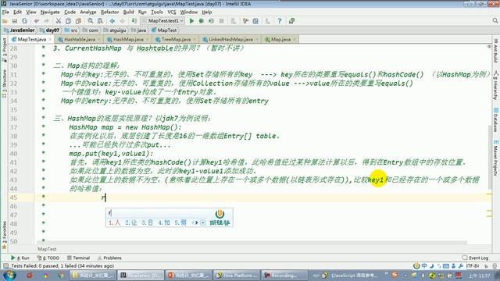This screenshot has height=281, width=500.
Task: Open the Build menu
Action: click(x=128, y=12)
